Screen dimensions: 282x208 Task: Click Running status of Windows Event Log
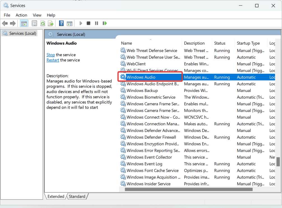coord(222,164)
